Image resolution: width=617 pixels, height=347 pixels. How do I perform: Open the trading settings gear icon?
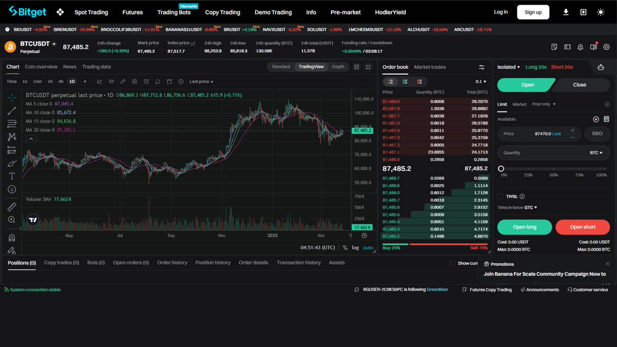[x=606, y=47]
